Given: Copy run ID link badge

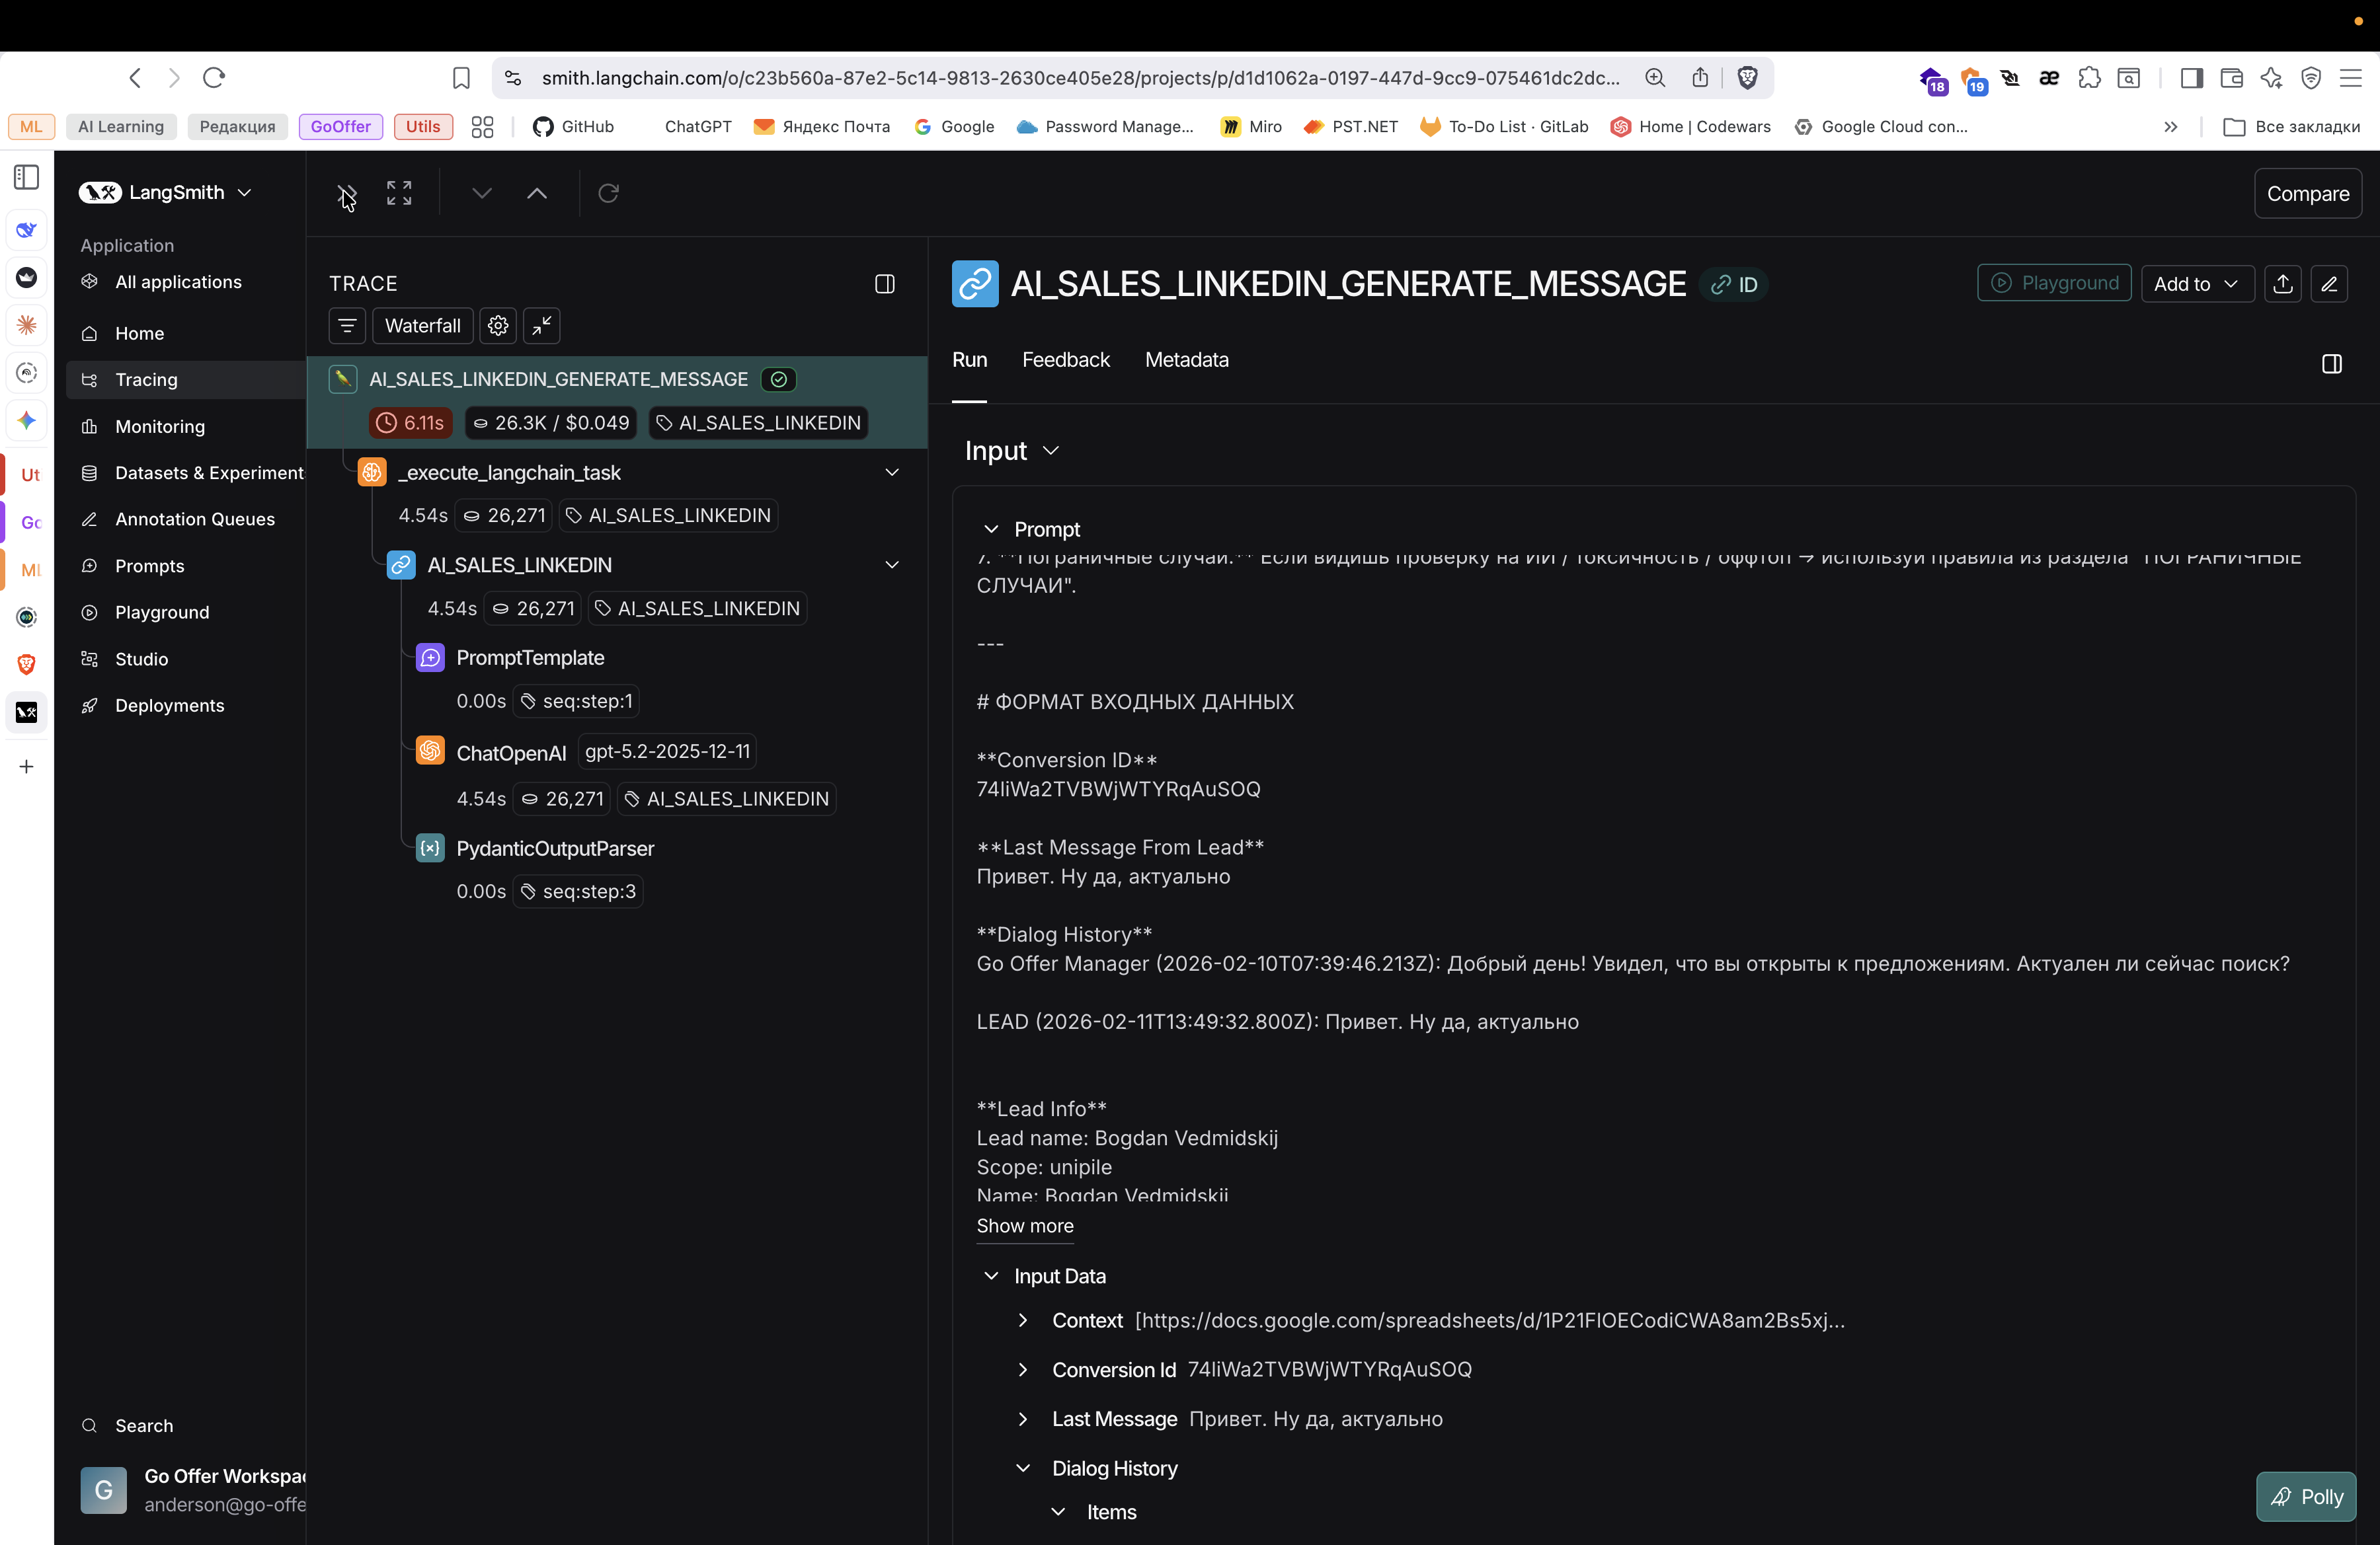Looking at the screenshot, I should (1735, 285).
